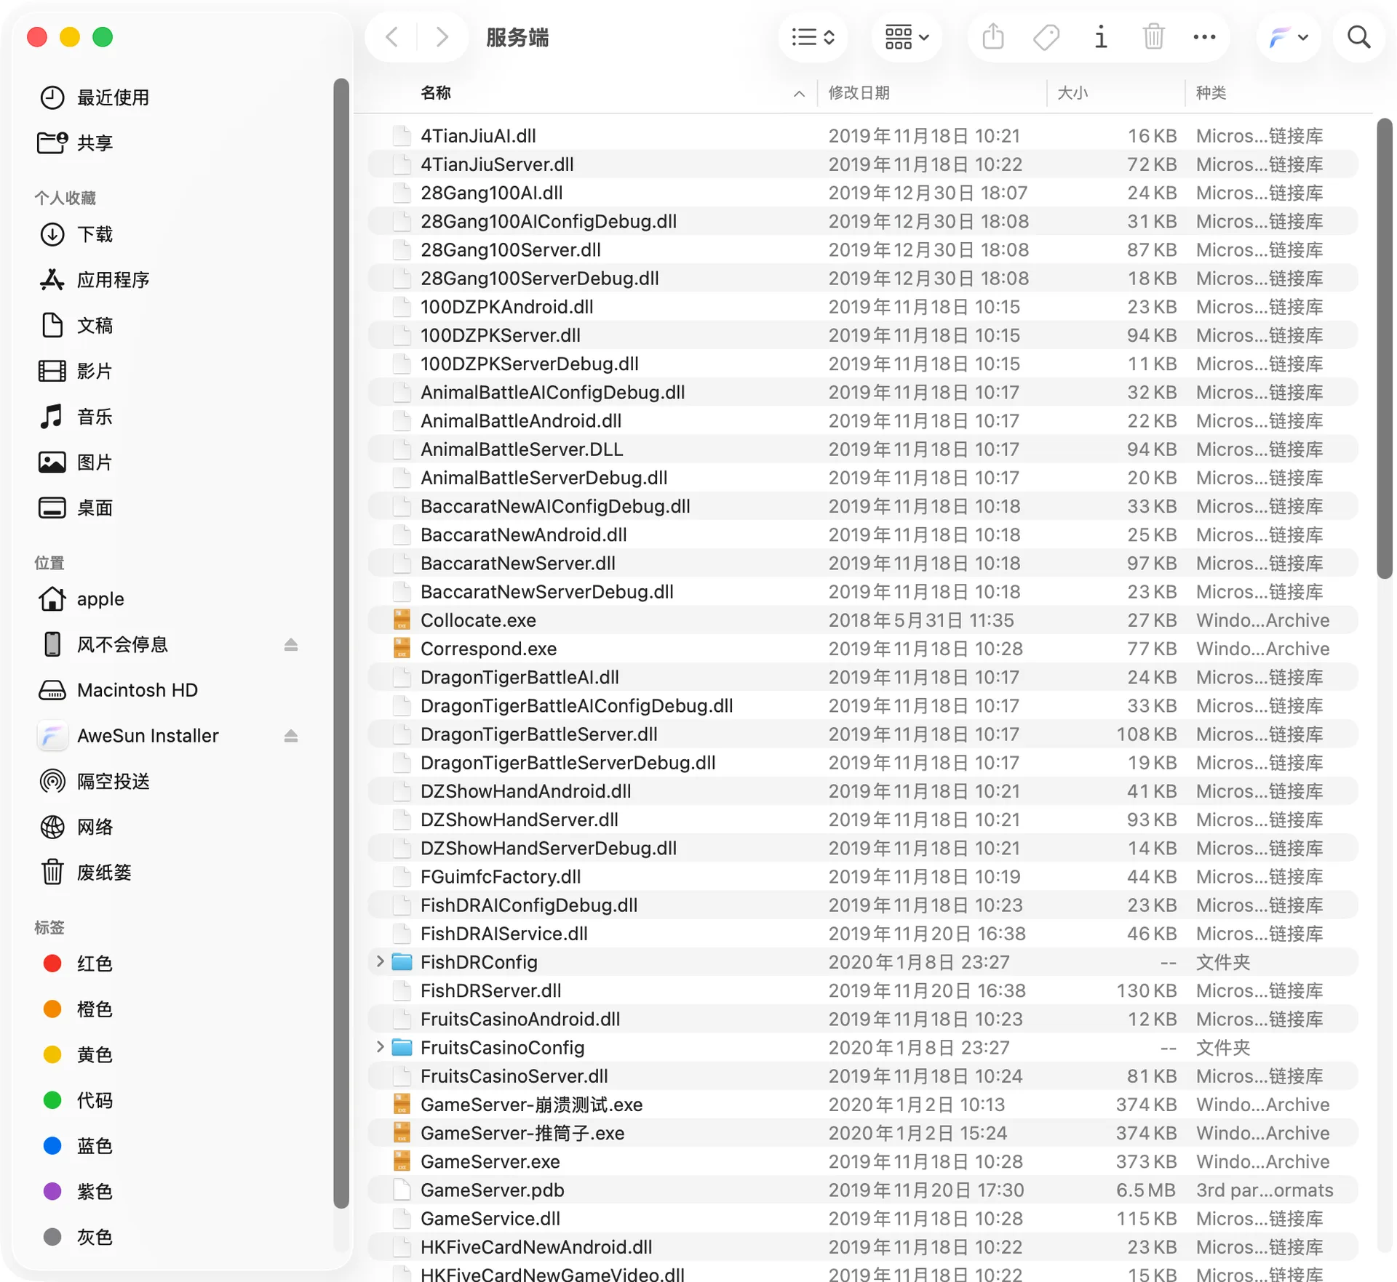The width and height of the screenshot is (1397, 1282).
Task: Select the 红色 tag
Action: pos(95,964)
